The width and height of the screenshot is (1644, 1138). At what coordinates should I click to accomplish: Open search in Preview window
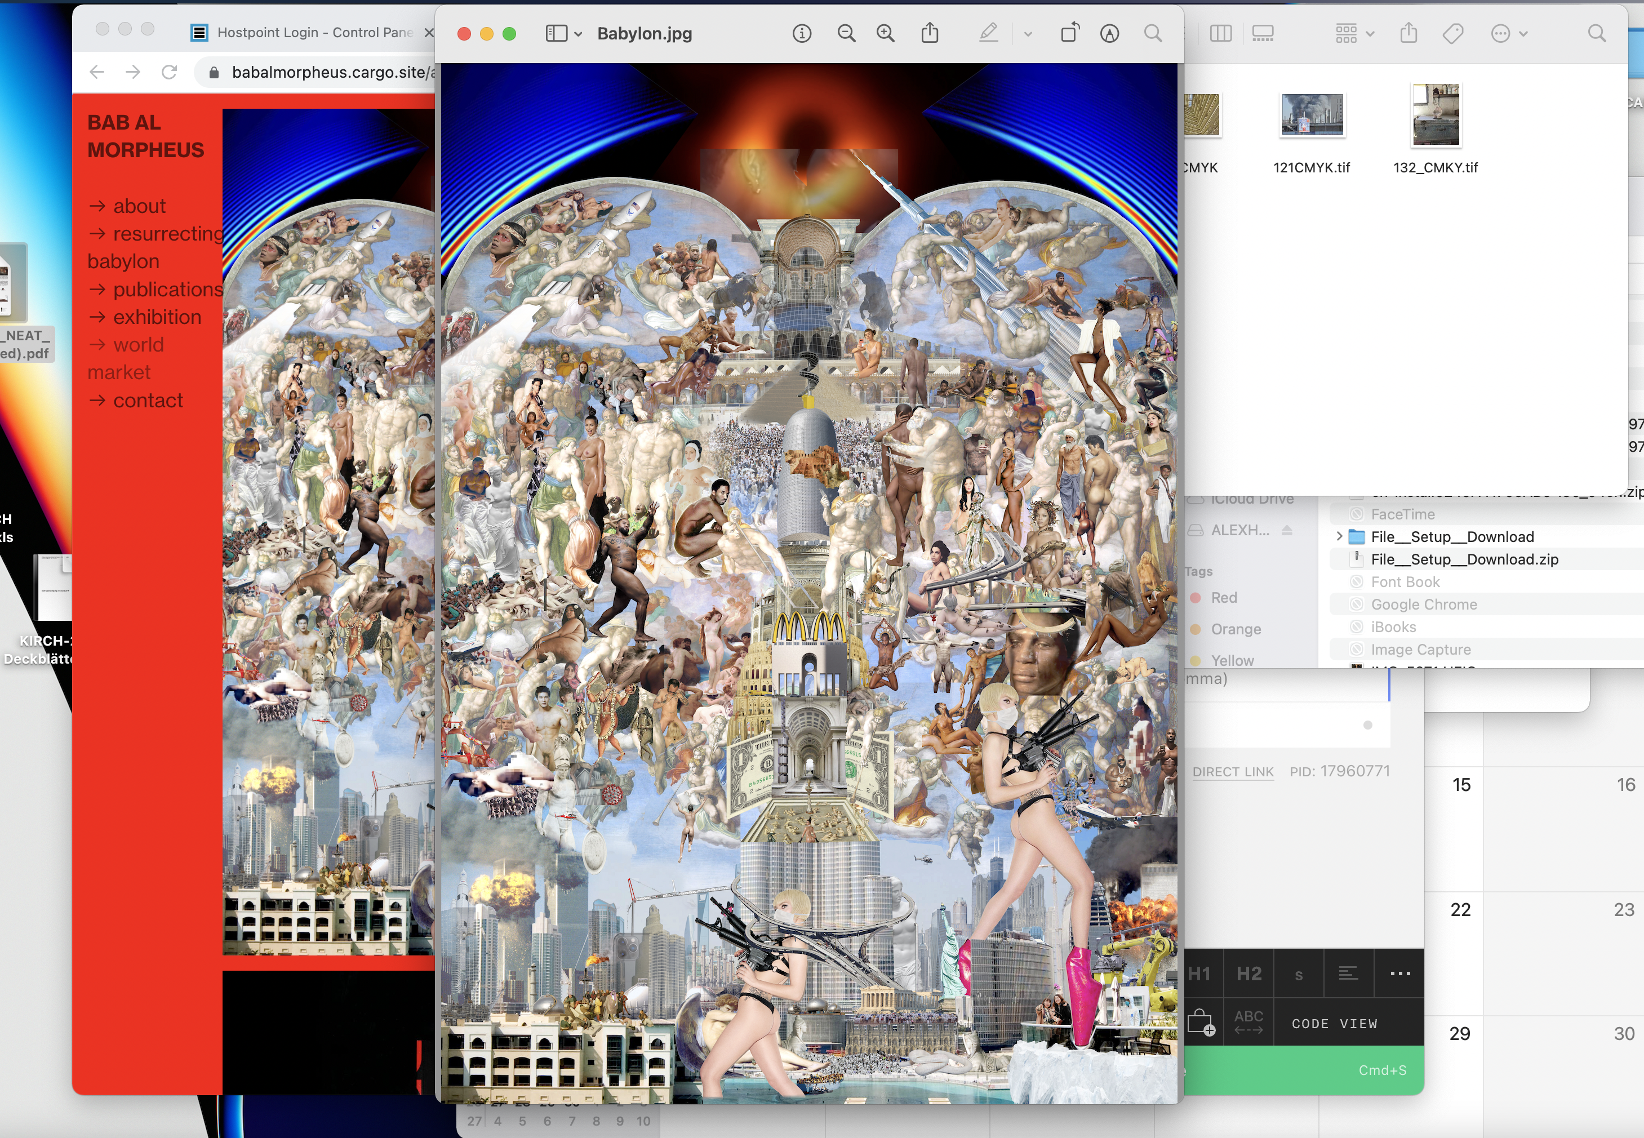point(1153,33)
